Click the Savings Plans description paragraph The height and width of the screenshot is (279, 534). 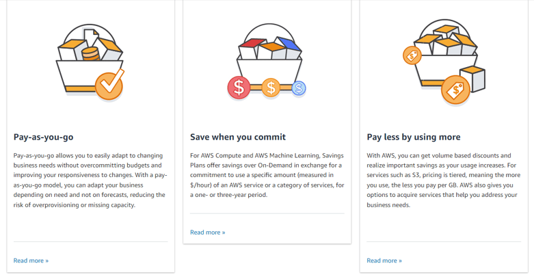click(x=267, y=175)
